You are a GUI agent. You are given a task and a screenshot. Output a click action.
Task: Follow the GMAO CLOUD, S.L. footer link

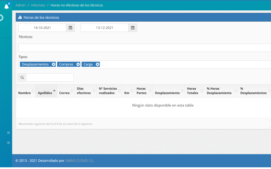(x=80, y=161)
